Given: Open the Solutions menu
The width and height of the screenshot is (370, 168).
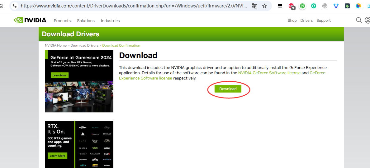Looking at the screenshot, I should (x=86, y=20).
